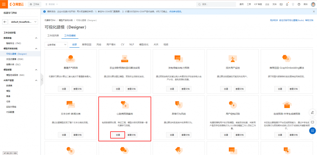Screen dimensions: 317x155
Task: Collapse the 模型开发和训练 section
Action: click(x=36, y=49)
